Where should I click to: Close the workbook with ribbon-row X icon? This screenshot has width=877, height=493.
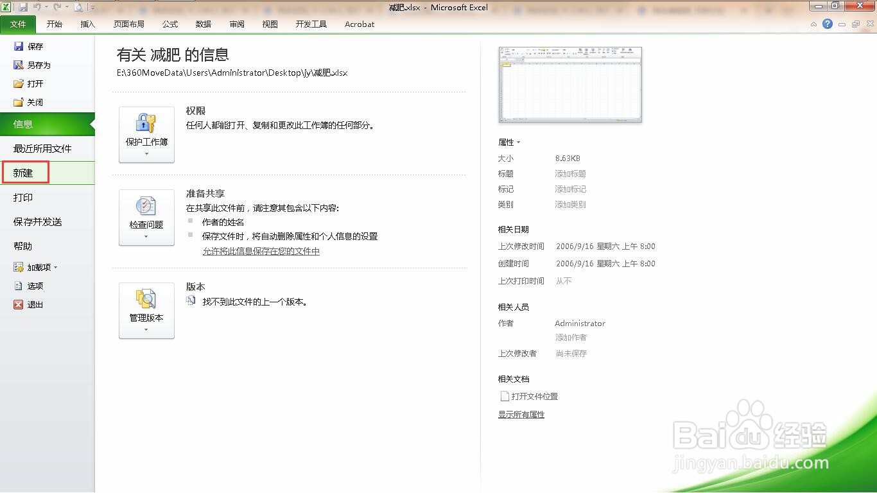(869, 24)
